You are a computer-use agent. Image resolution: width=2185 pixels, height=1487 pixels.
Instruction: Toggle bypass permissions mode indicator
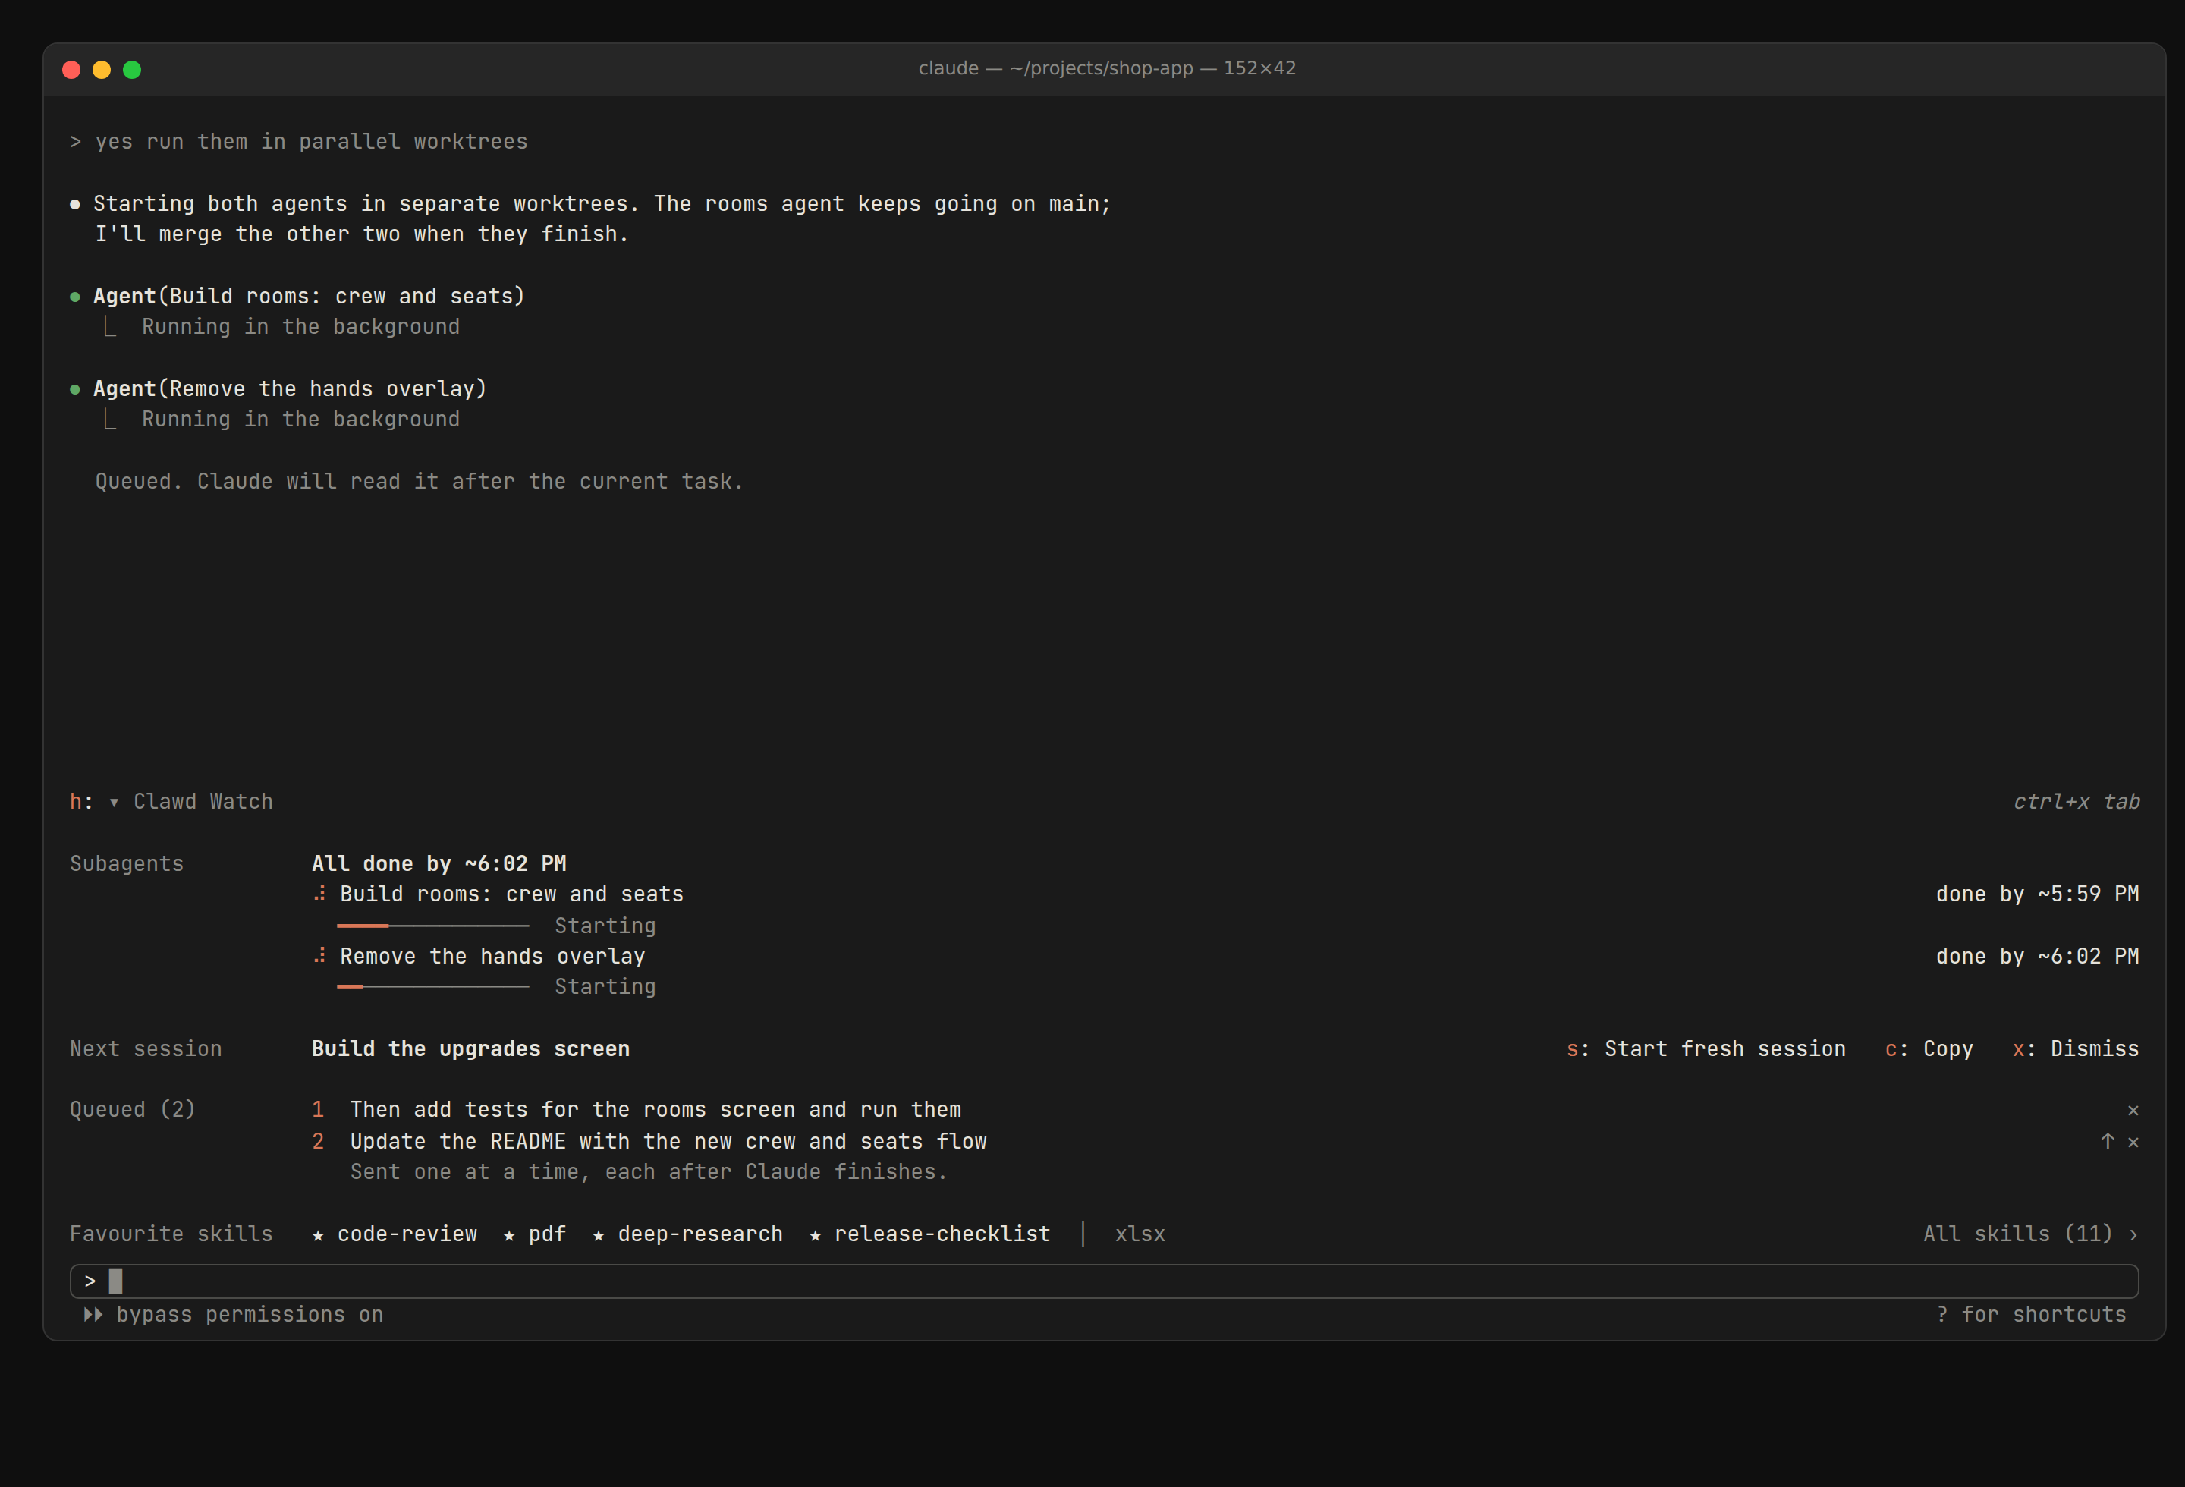233,1315
